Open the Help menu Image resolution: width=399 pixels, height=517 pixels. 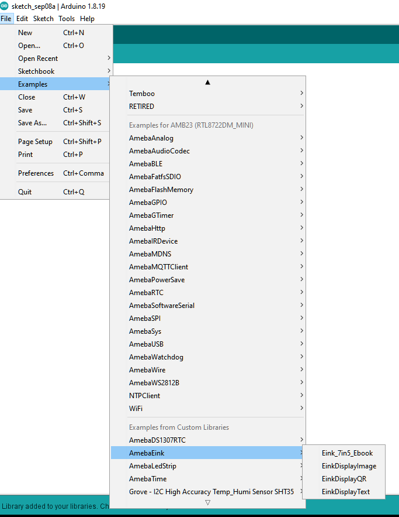[87, 19]
